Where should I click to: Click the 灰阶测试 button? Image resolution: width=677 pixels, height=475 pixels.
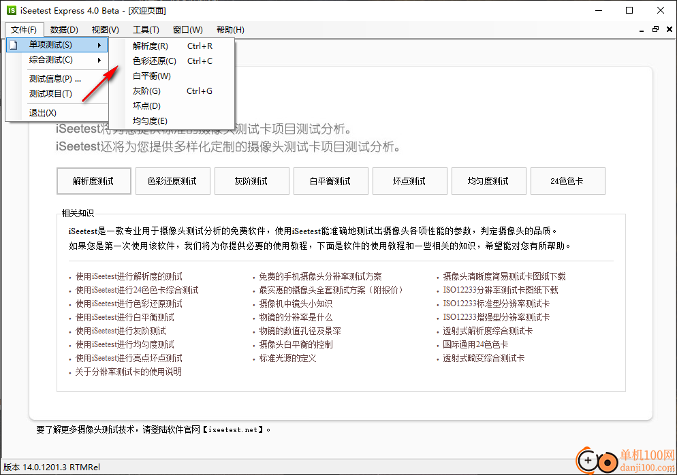coord(252,181)
